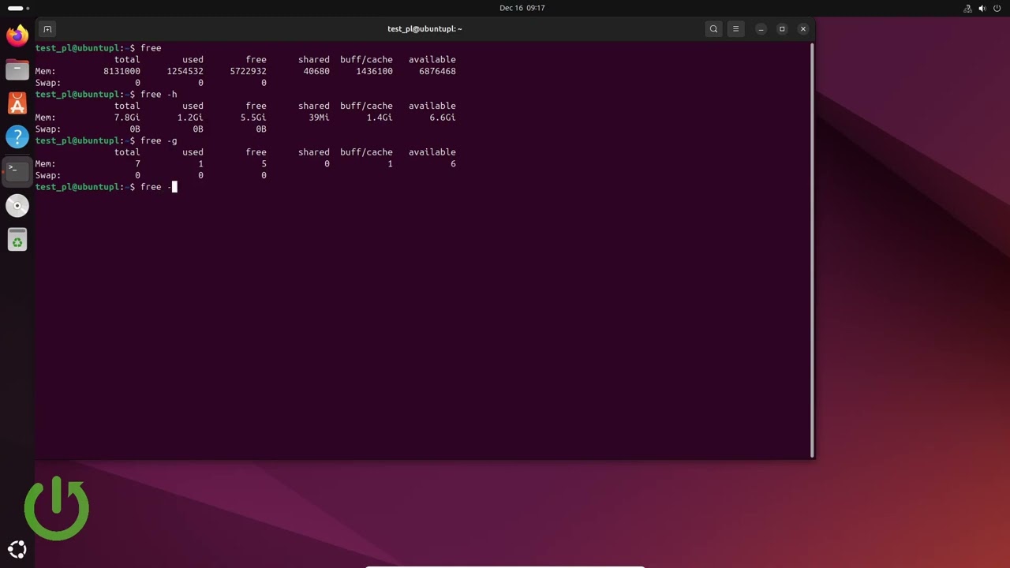Click buff/cache value 1436100
Viewport: 1010px width, 568px height.
[x=374, y=71]
